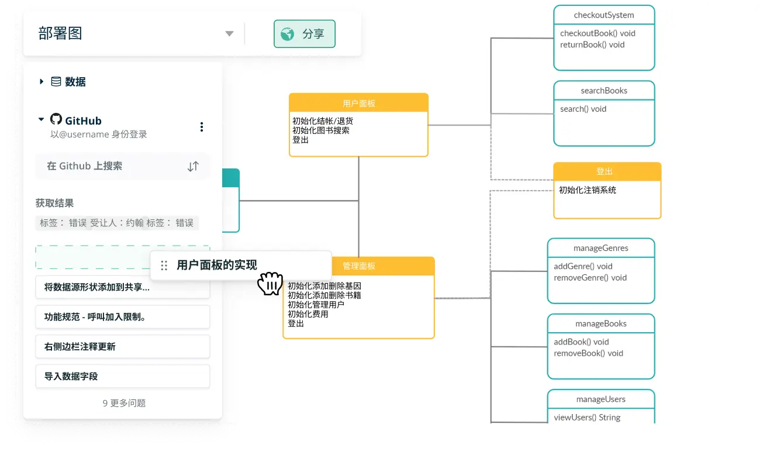Click the 标签：错误 first filter tag

63,223
